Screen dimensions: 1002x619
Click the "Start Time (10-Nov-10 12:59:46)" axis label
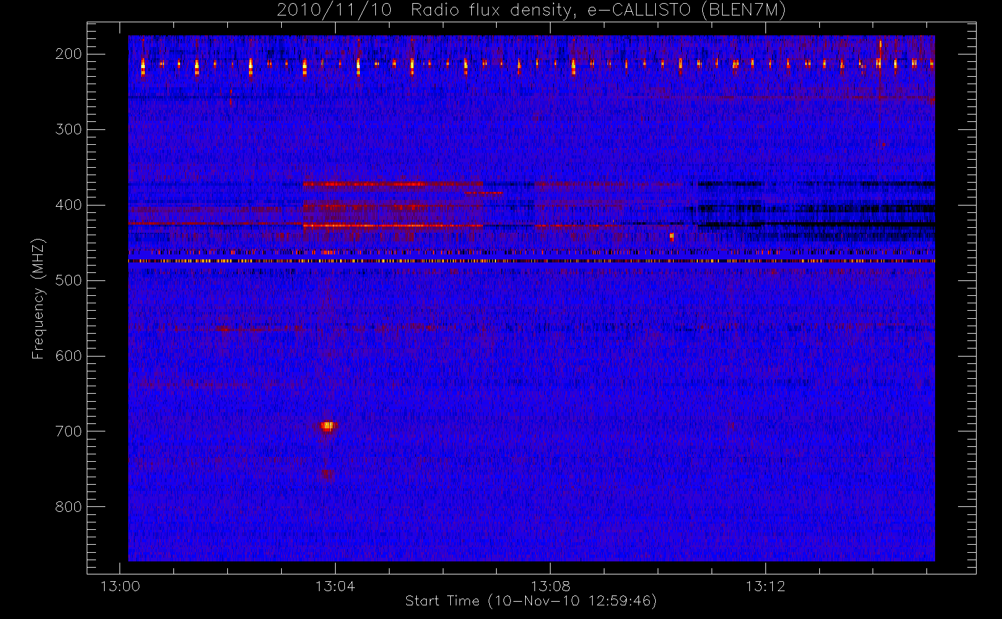[531, 601]
